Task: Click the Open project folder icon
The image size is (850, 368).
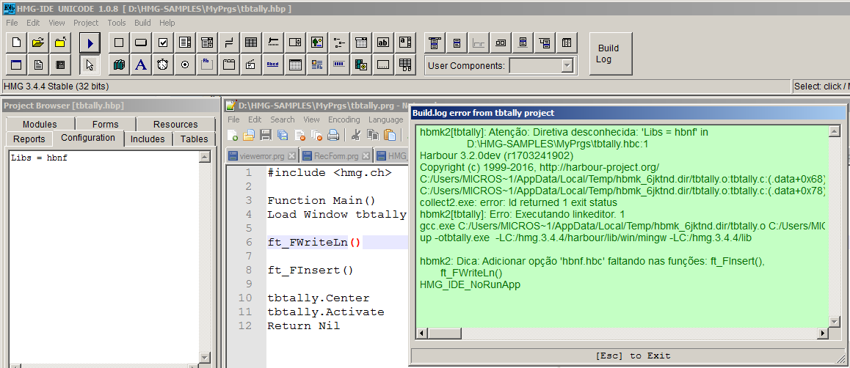Action: click(38, 43)
